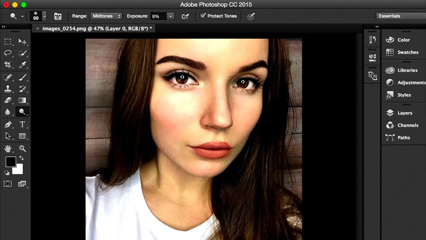Click the Dodge tool icon in options bar
Viewport: 426px width, 240px height.
(13, 16)
